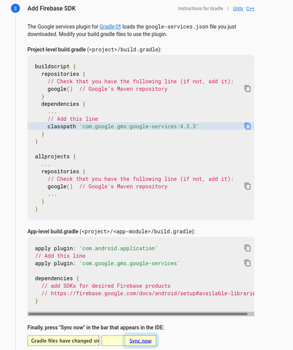
Task: Click the firebase.google.com docs URL comment
Action: pyautogui.click(x=148, y=293)
